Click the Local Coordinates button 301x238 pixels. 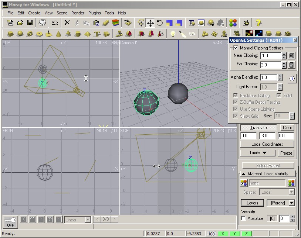tap(267, 144)
